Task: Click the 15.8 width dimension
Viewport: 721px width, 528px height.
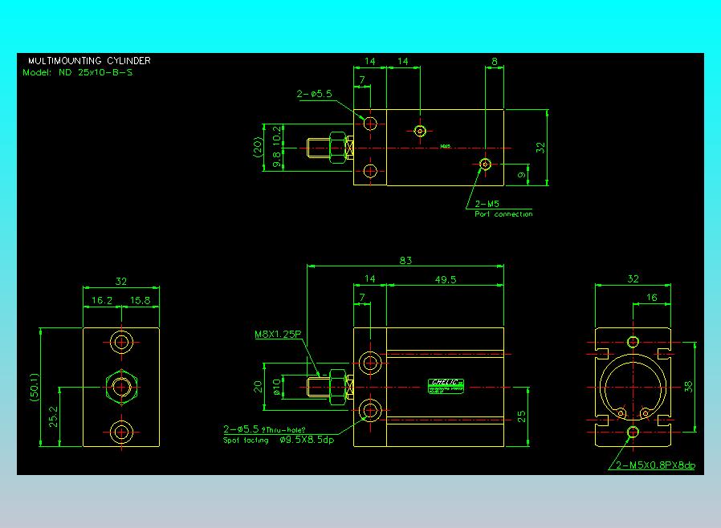Action: click(140, 300)
